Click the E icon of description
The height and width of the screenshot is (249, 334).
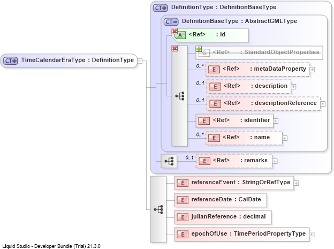(x=215, y=87)
